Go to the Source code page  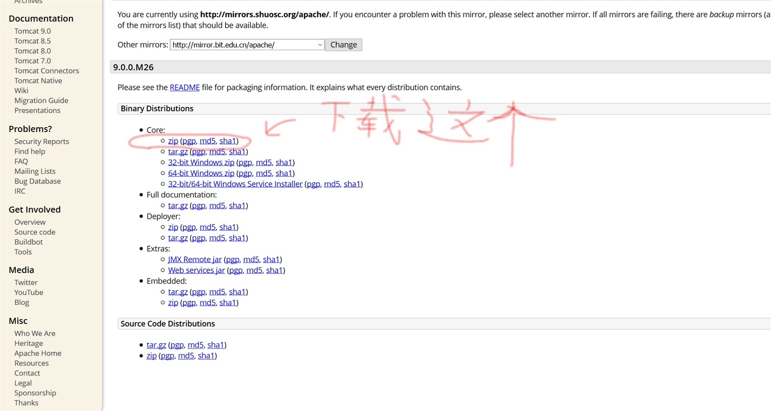pyautogui.click(x=35, y=232)
